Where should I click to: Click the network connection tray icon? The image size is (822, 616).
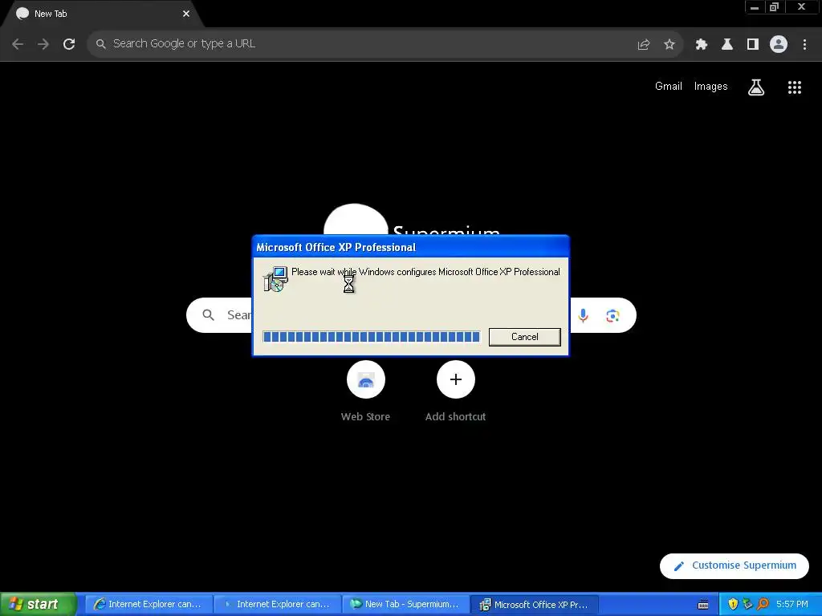point(747,604)
